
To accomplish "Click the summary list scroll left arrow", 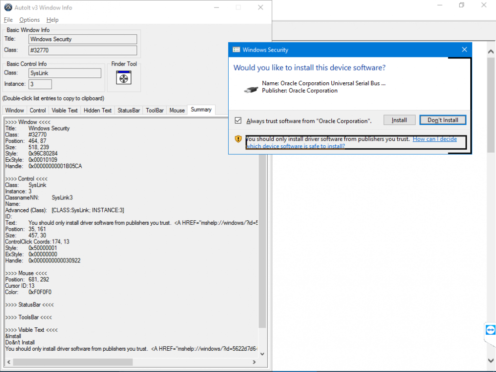I will (9, 362).
